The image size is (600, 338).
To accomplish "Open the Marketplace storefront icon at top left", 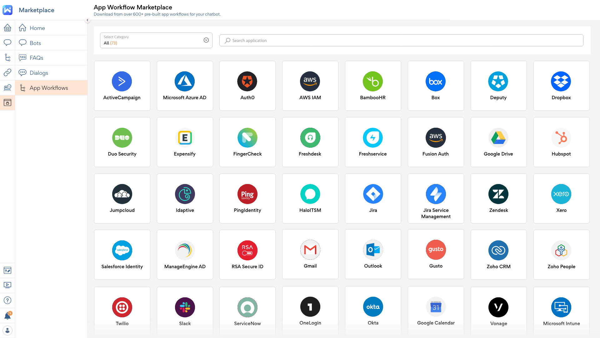I will (7, 10).
